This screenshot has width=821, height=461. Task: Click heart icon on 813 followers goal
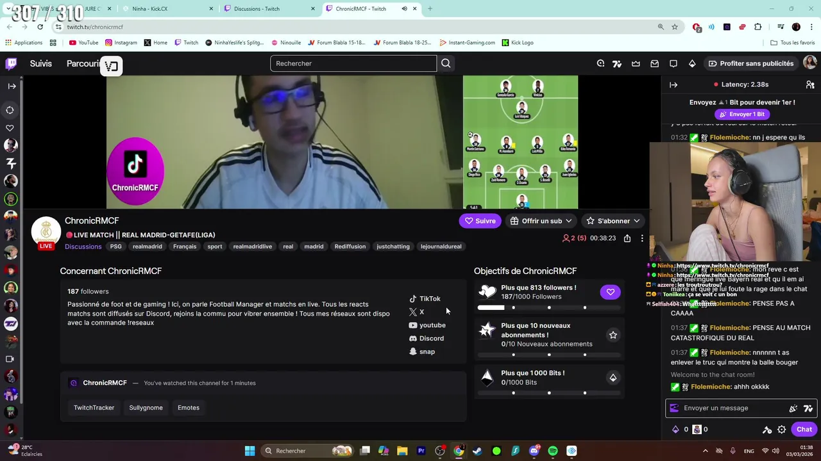click(611, 292)
